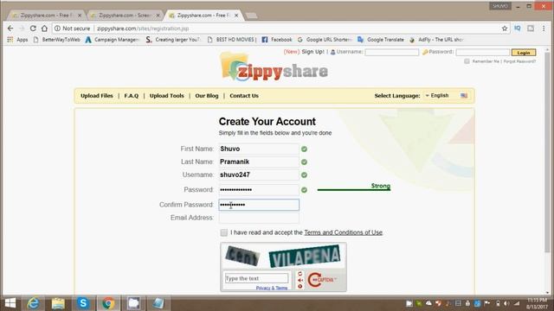Go to the browser home icon

point(44,29)
